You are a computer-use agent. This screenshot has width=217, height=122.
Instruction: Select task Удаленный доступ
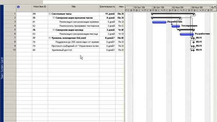click(62, 50)
